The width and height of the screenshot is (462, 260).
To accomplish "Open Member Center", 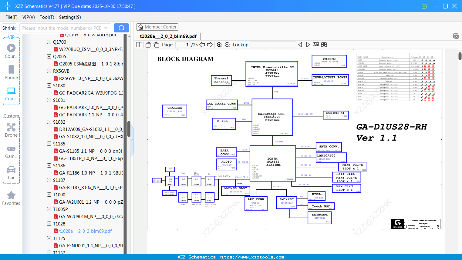I will 157,27.
